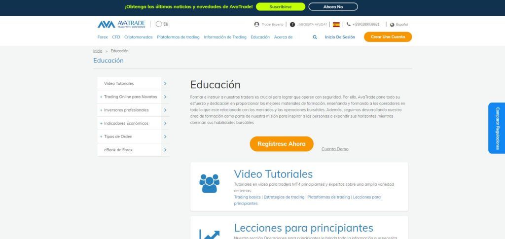Click ¿Necesita ayuda? link
Image resolution: width=505 pixels, height=239 pixels.
click(312, 25)
